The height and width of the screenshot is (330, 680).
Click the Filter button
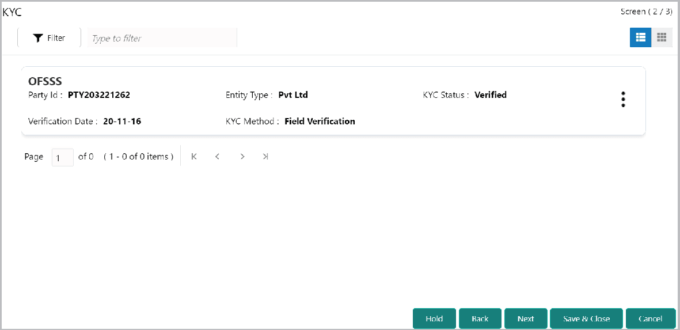click(49, 38)
